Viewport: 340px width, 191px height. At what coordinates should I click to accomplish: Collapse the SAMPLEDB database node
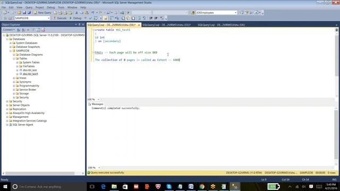(11, 51)
